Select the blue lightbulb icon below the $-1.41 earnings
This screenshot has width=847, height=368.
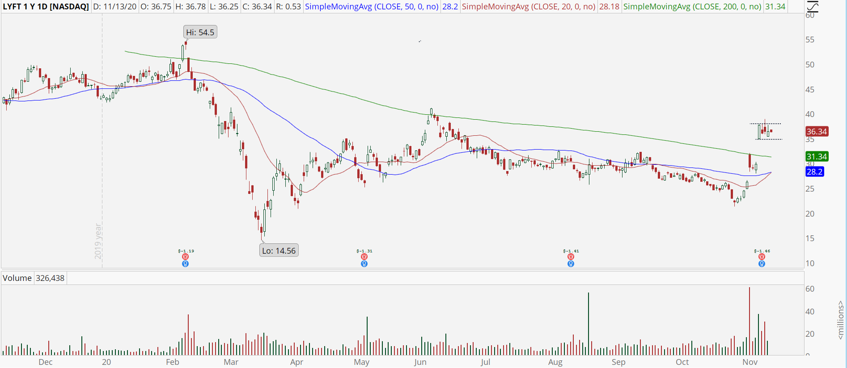571,264
